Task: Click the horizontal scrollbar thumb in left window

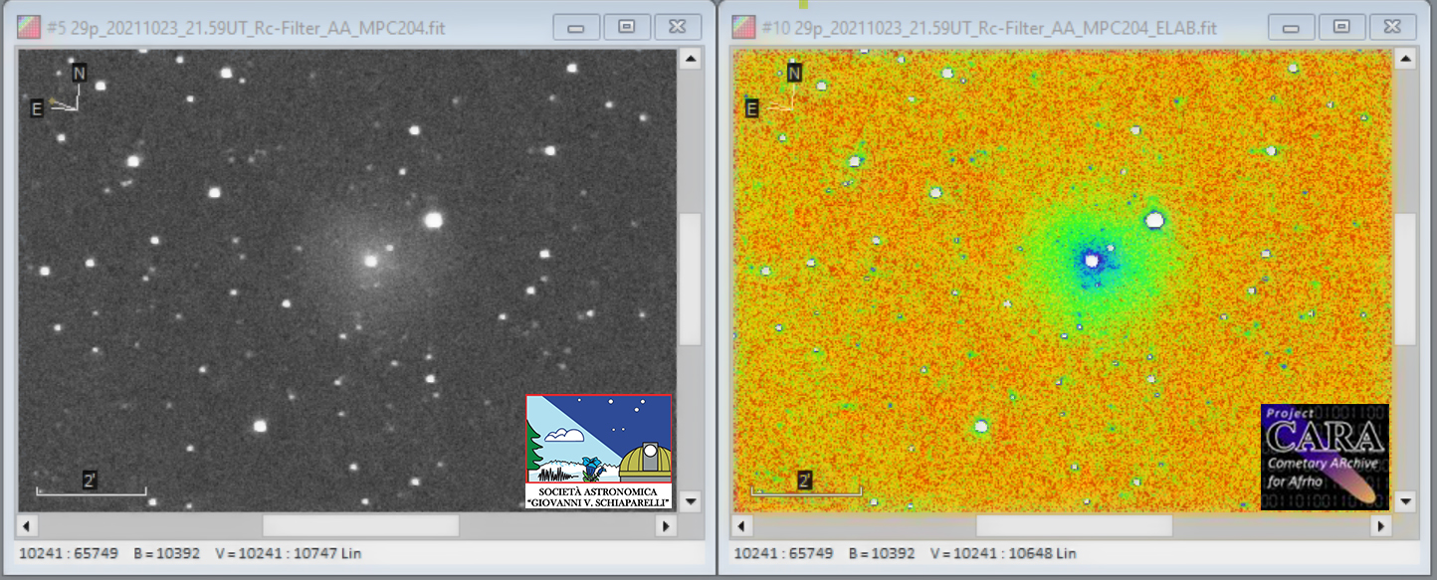Action: [x=360, y=525]
